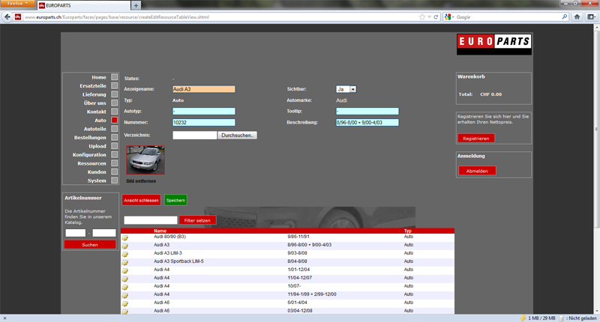600x322 pixels.
Task: Click edit icon for Audi A3 Sportback LIM-5
Action: [124, 262]
